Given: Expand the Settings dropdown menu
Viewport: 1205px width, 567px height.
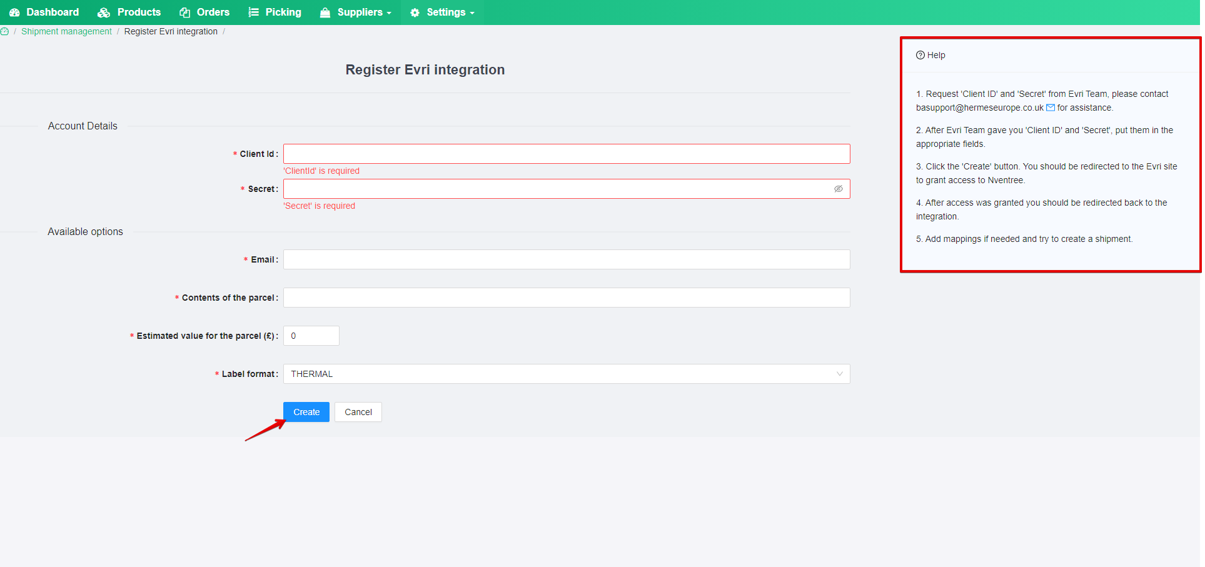Looking at the screenshot, I should [442, 13].
